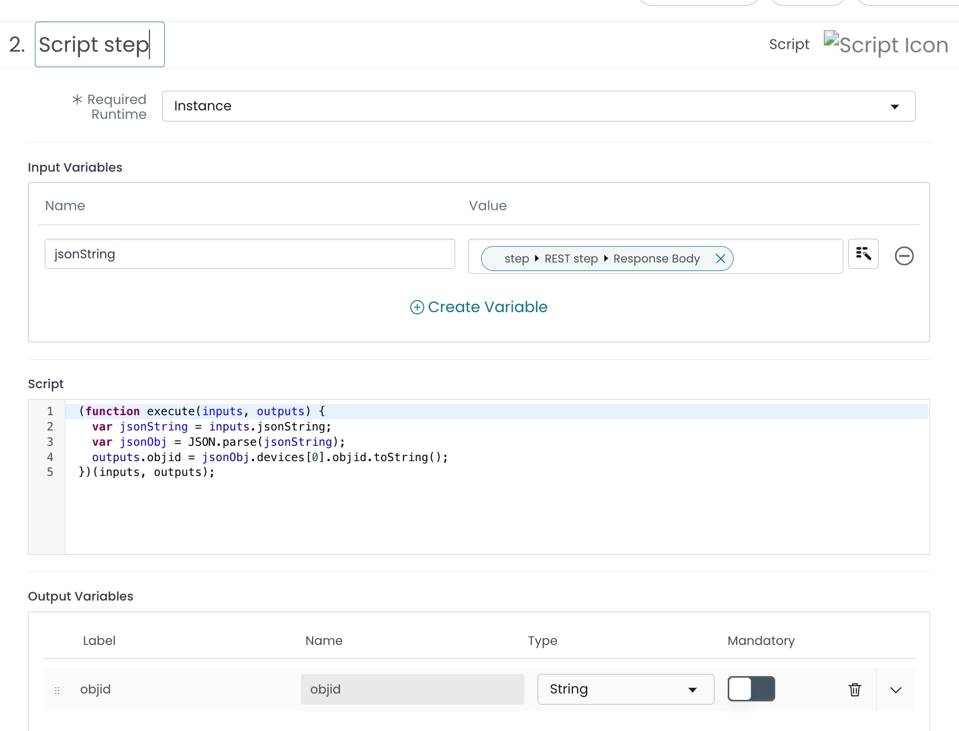Click the Output Variables heading
The image size is (959, 731).
click(x=80, y=596)
